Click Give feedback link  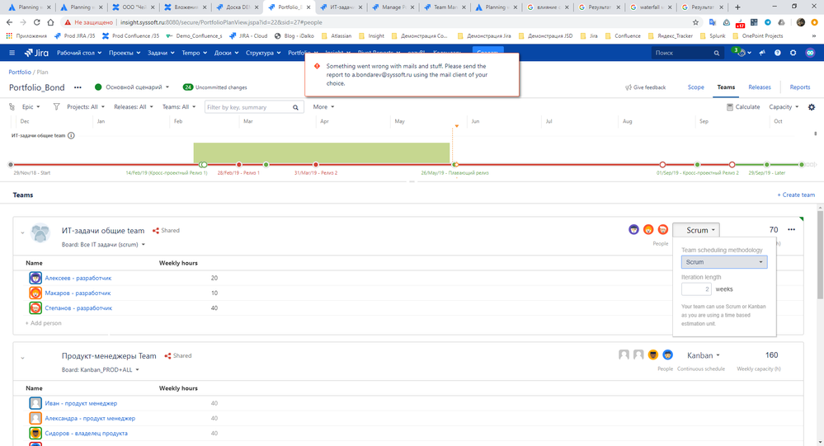click(645, 87)
